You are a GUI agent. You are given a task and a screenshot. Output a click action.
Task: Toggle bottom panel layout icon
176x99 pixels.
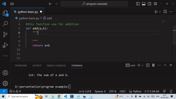144,4
